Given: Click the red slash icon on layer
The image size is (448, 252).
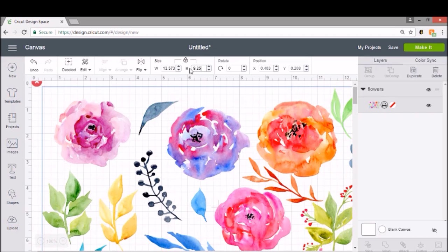Looking at the screenshot, I should [393, 105].
